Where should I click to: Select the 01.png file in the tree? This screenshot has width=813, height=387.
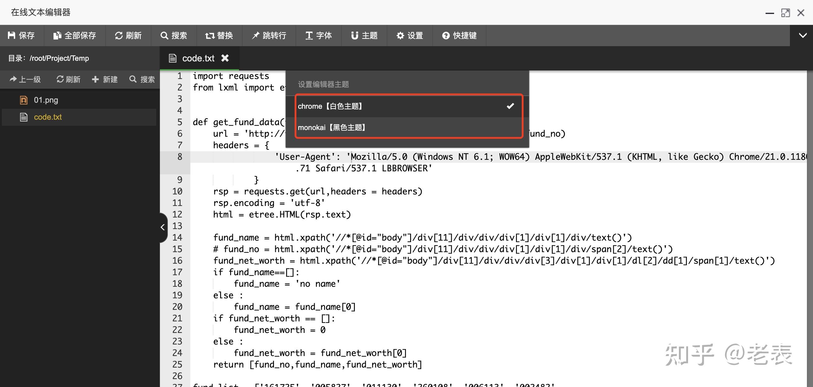click(46, 100)
